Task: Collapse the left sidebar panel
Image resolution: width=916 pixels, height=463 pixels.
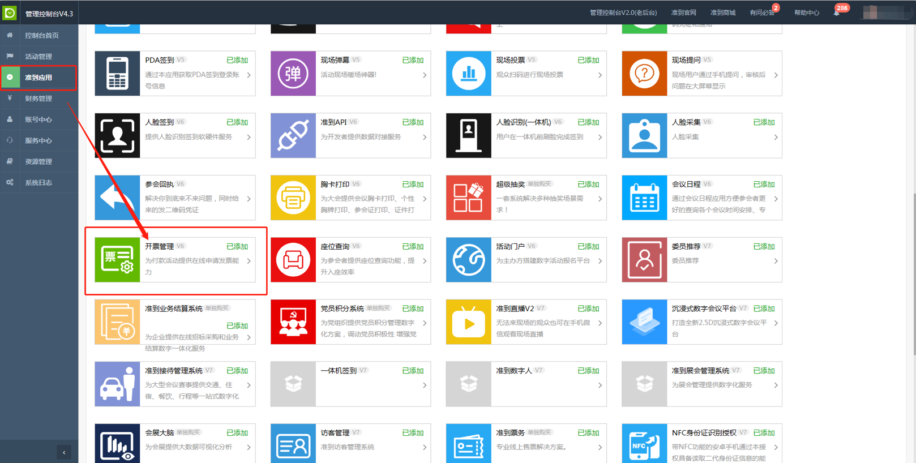Action: coord(64,452)
